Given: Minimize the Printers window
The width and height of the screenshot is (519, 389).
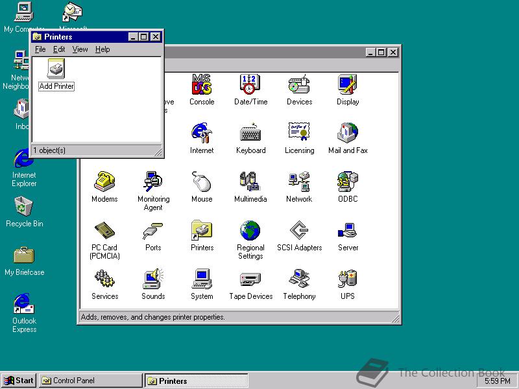Looking at the screenshot, I should (x=133, y=37).
